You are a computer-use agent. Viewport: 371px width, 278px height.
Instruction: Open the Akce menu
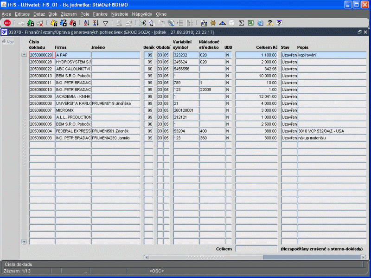(6, 14)
